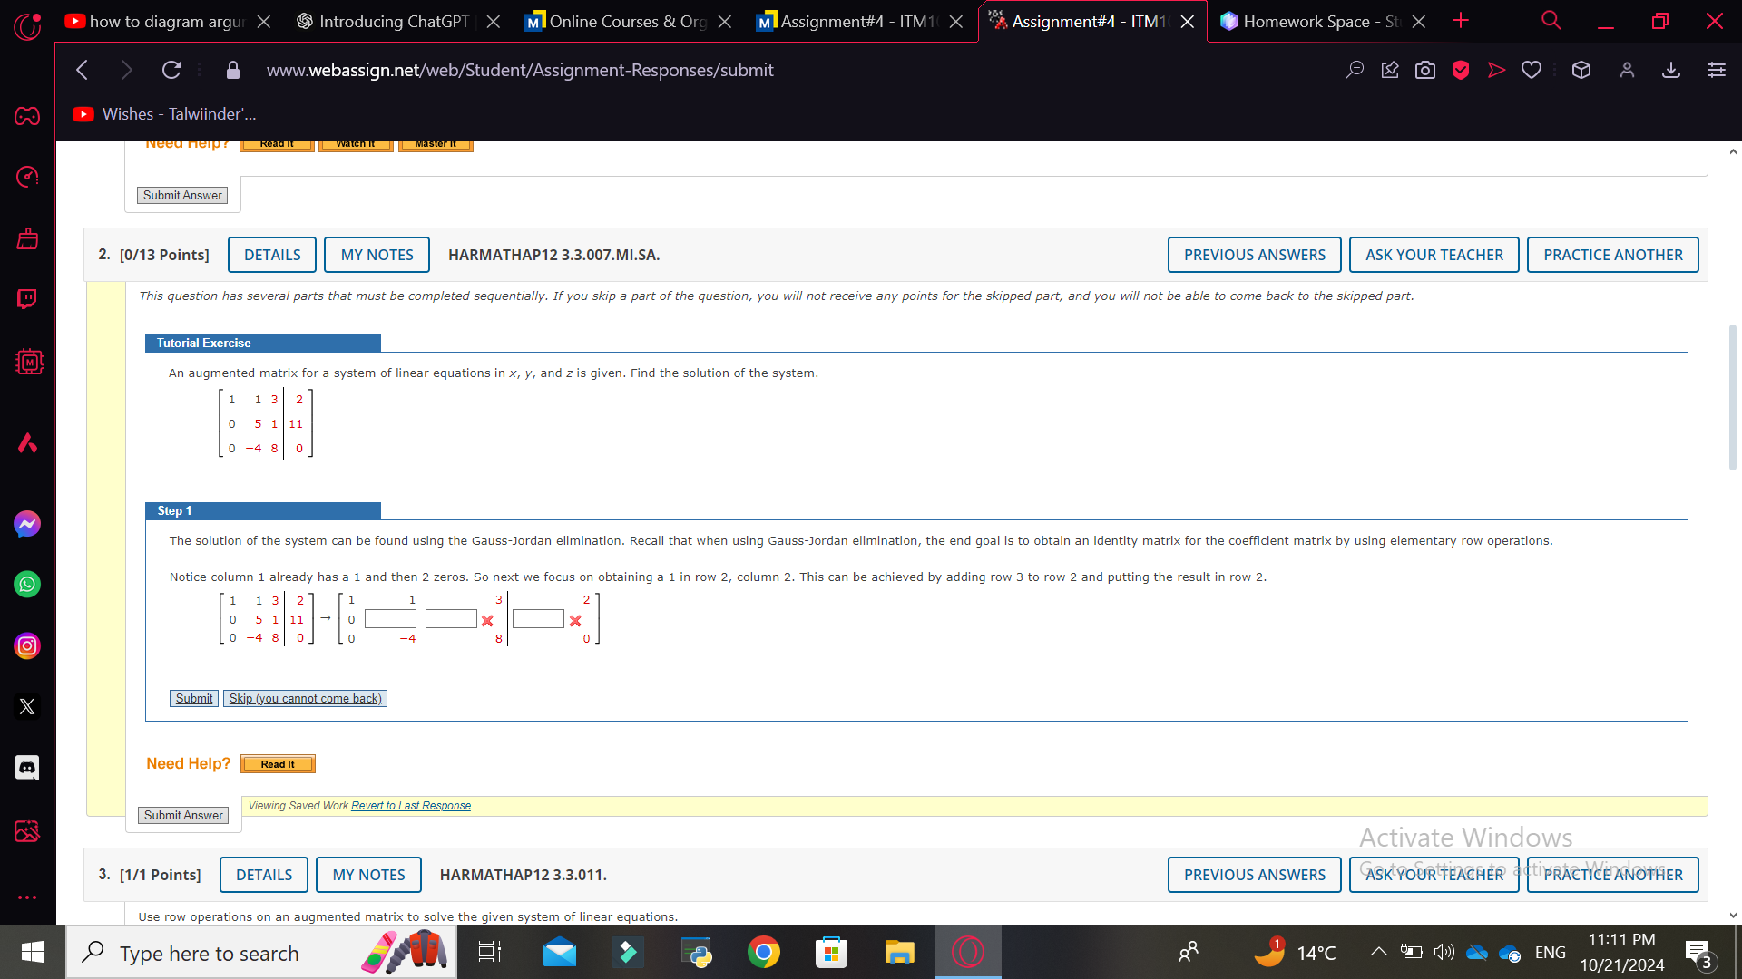Viewport: 1742px width, 979px height.
Task: Click the Read It help button
Action: (x=277, y=764)
